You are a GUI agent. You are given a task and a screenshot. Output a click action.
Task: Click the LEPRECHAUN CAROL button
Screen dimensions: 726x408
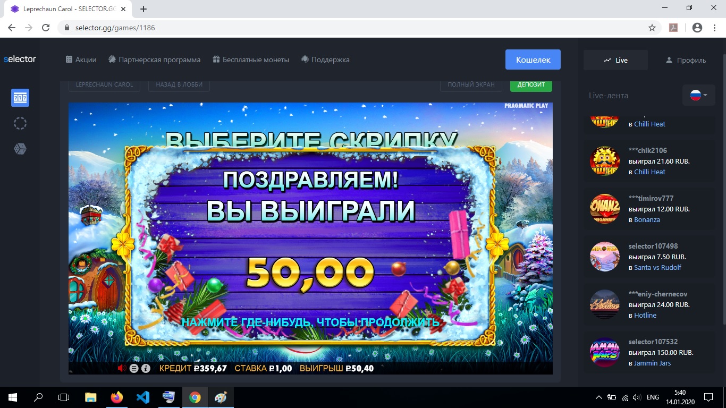[x=105, y=85]
